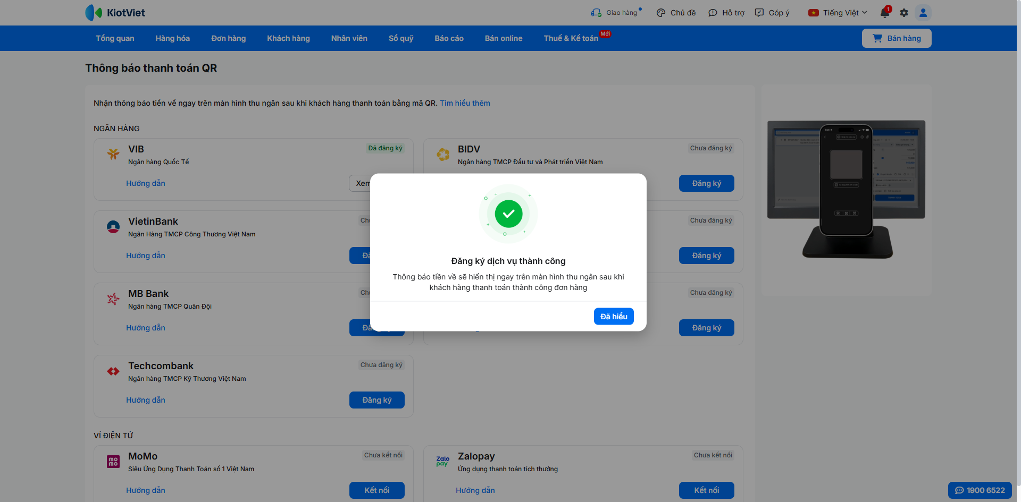This screenshot has width=1021, height=502.
Task: Click the user account avatar
Action: click(923, 13)
